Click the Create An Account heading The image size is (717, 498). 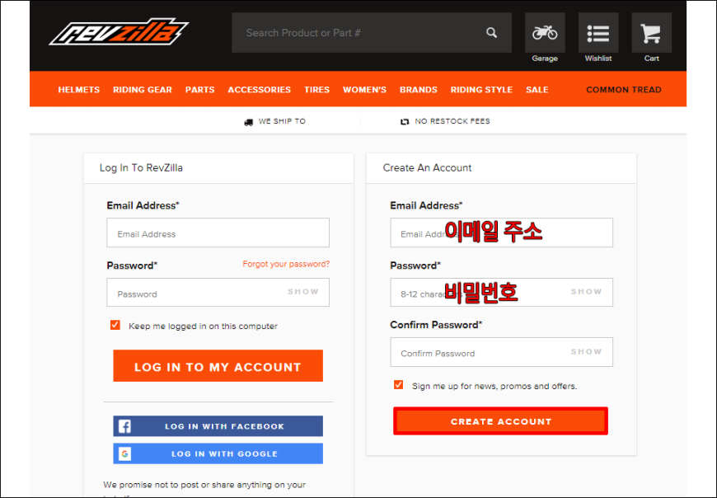click(x=427, y=168)
